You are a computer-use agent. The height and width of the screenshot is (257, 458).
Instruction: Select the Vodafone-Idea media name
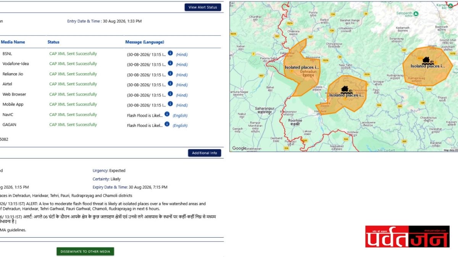[x=16, y=64]
